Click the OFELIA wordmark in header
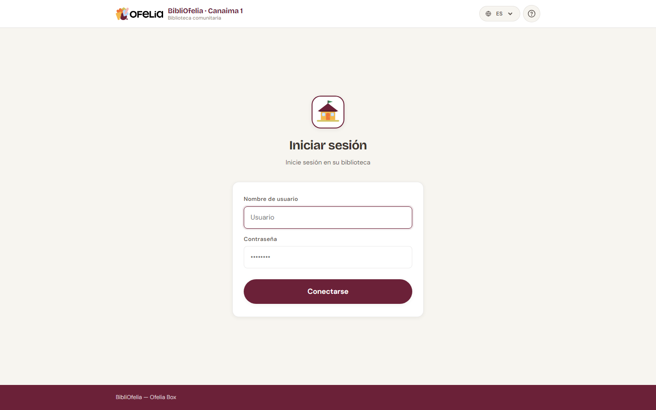This screenshot has width=656, height=410. tap(146, 14)
